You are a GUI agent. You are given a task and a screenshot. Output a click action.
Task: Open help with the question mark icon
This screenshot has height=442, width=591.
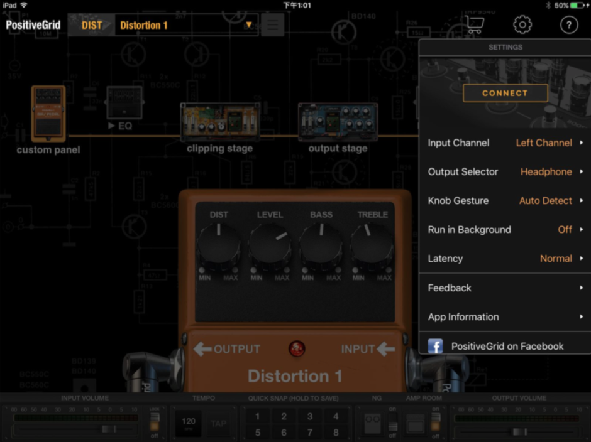pos(569,25)
